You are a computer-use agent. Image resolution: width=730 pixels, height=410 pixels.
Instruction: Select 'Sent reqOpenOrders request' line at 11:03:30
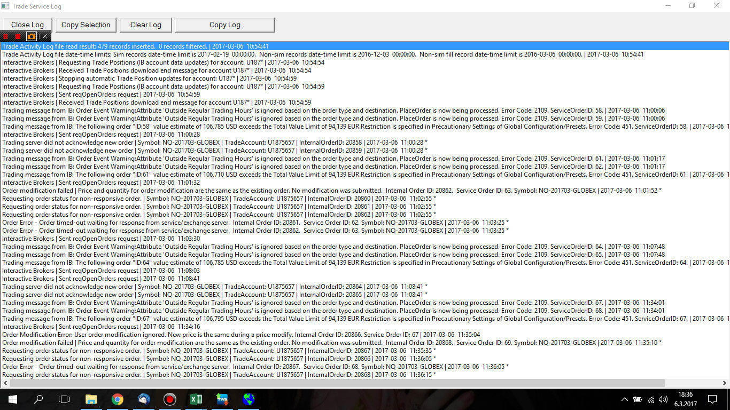click(365, 239)
